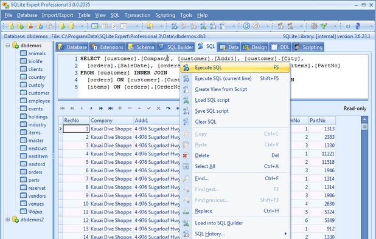Open toolbar dropdown arrow after the funnel icon
Viewport: 376px width, 239px height.
[335, 26]
